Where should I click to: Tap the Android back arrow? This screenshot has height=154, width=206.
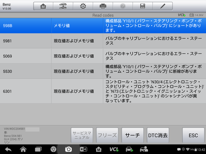point(8,149)
